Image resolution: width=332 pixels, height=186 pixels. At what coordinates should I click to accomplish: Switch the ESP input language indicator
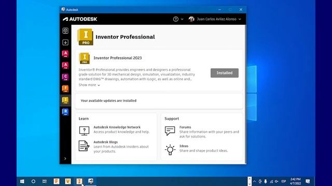(284, 181)
